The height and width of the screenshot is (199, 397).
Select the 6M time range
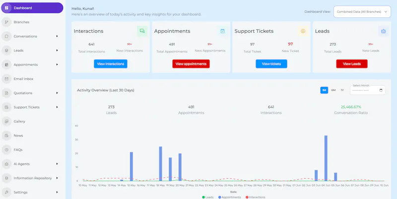click(x=333, y=90)
